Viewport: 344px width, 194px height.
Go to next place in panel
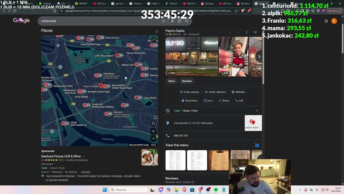[x=238, y=32]
